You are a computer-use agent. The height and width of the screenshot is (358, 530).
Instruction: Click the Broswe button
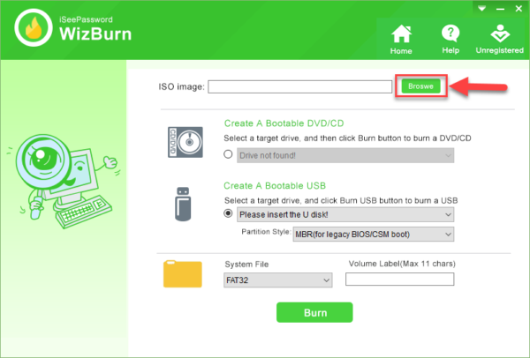pos(420,86)
